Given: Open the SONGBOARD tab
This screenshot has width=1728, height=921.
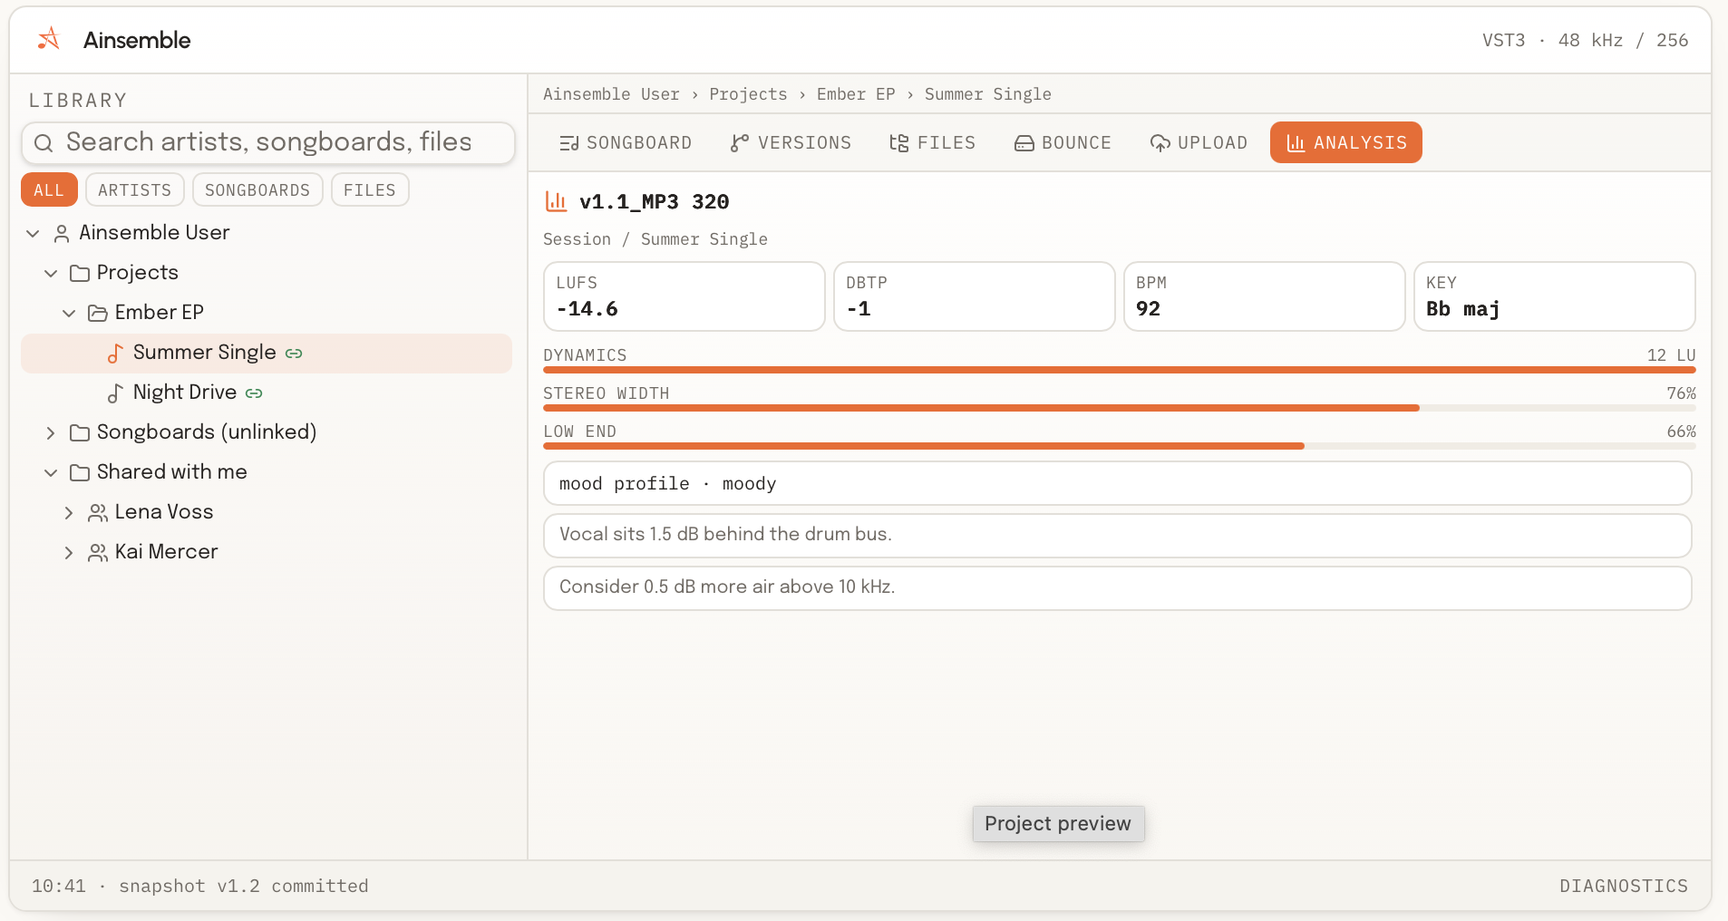Looking at the screenshot, I should coord(626,143).
